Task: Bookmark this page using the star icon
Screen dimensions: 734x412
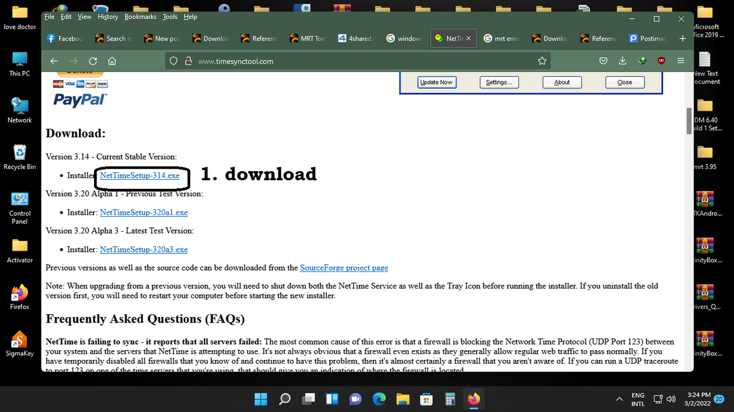Action: 542,61
